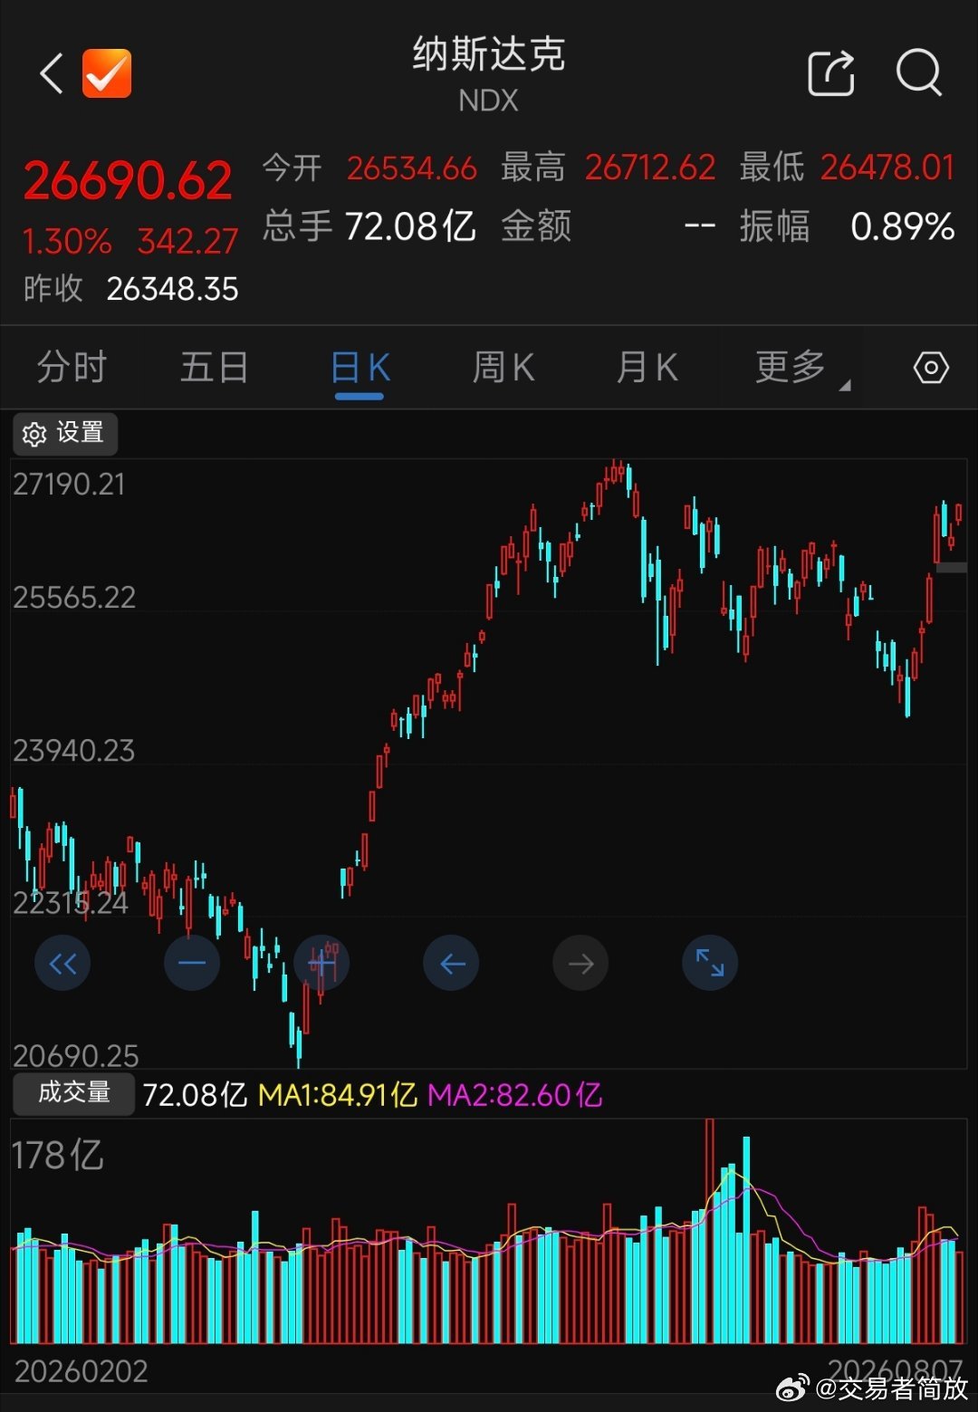Tap the day low 26478.01
The image size is (978, 1412).
887,168
